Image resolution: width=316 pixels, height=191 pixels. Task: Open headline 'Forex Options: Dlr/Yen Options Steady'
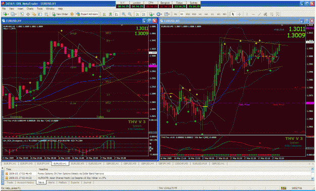point(71,173)
